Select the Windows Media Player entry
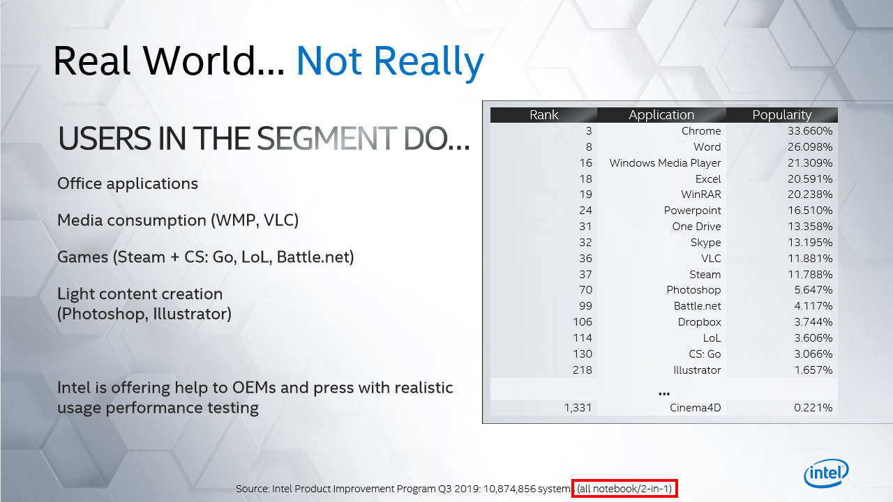Viewport: 893px width, 502px height. pyautogui.click(x=665, y=163)
